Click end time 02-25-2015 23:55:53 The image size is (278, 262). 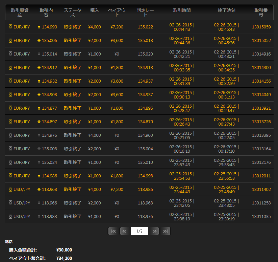[x=226, y=176]
